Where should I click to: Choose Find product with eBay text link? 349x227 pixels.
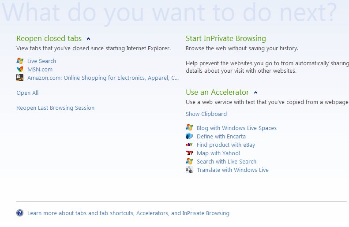pos(226,145)
